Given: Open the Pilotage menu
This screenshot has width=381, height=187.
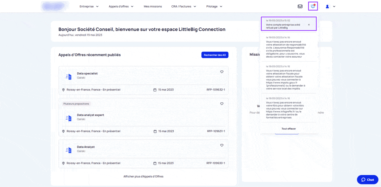Looking at the screenshot, I should tap(214, 6).
